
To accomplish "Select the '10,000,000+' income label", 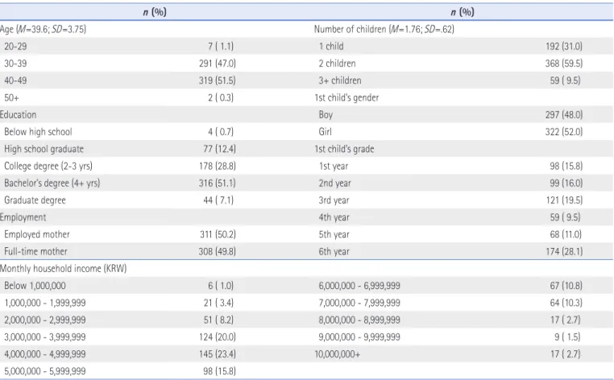I will point(337,354).
